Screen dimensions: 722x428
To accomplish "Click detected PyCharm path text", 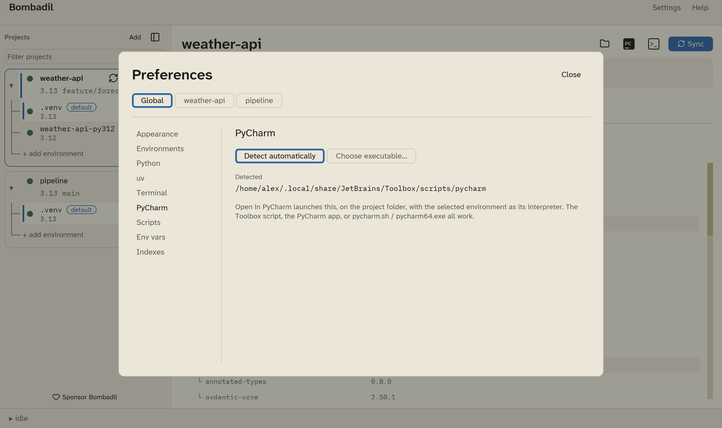I will click(x=360, y=188).
